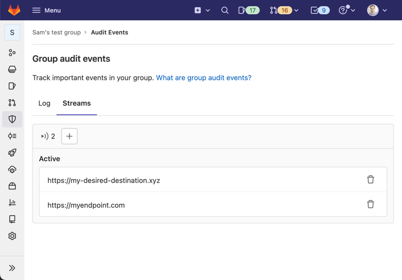Image resolution: width=402 pixels, height=280 pixels.
Task: Open Kubernetes sidebar icon
Action: pyautogui.click(x=12, y=169)
